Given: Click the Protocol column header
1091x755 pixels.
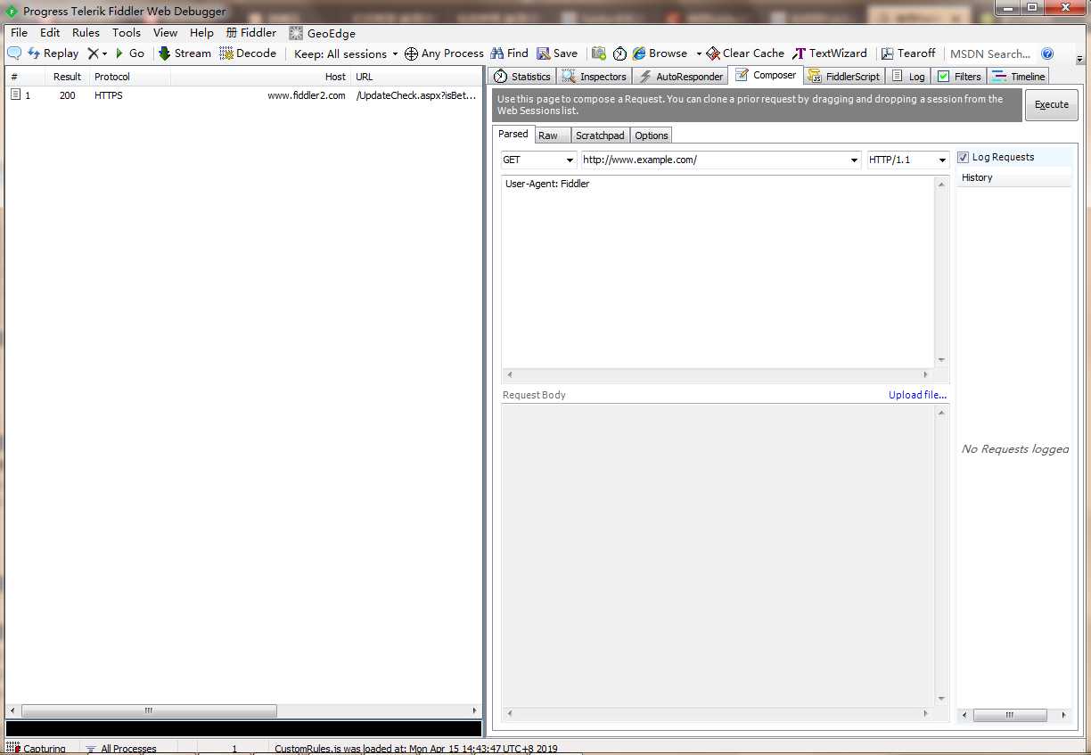Looking at the screenshot, I should (x=130, y=77).
